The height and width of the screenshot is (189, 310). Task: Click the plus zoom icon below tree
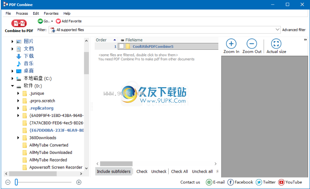coord(79,182)
